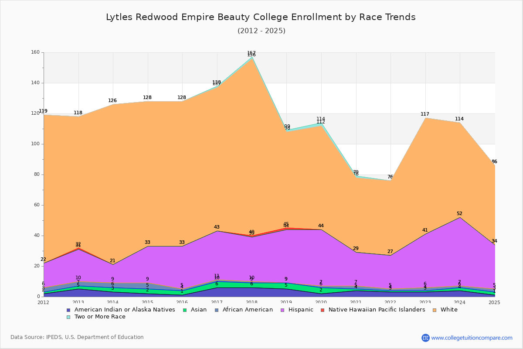
Task: Click the teal Two or More Race marker
Action: 68,317
